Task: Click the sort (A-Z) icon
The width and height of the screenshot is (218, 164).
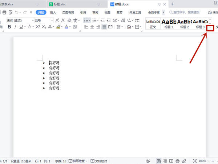Action: (123, 20)
